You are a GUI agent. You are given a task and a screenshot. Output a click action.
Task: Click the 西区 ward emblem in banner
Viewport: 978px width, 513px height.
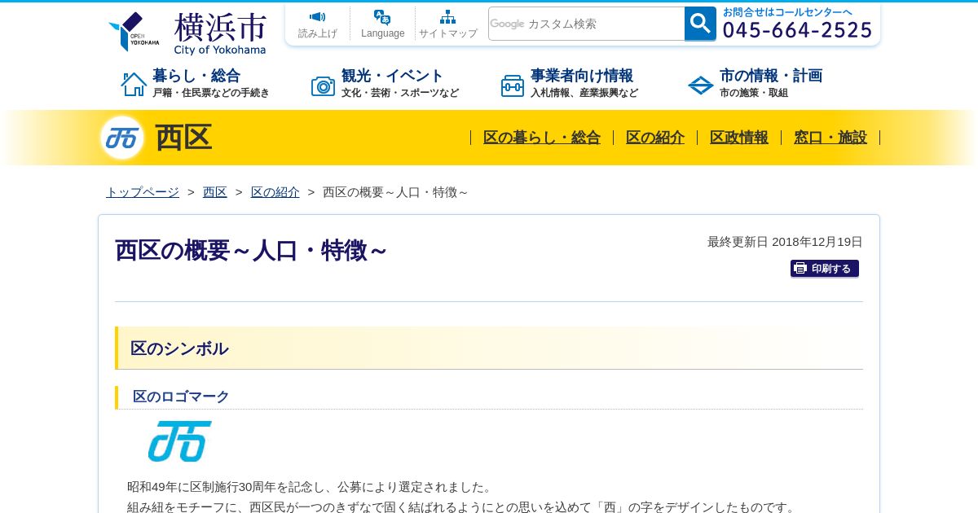(x=122, y=138)
